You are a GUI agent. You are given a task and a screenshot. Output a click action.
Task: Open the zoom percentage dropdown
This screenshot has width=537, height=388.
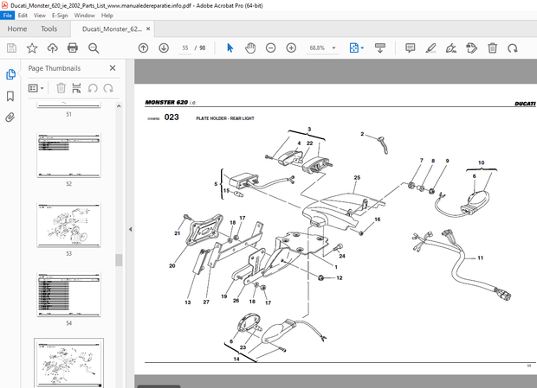click(334, 48)
